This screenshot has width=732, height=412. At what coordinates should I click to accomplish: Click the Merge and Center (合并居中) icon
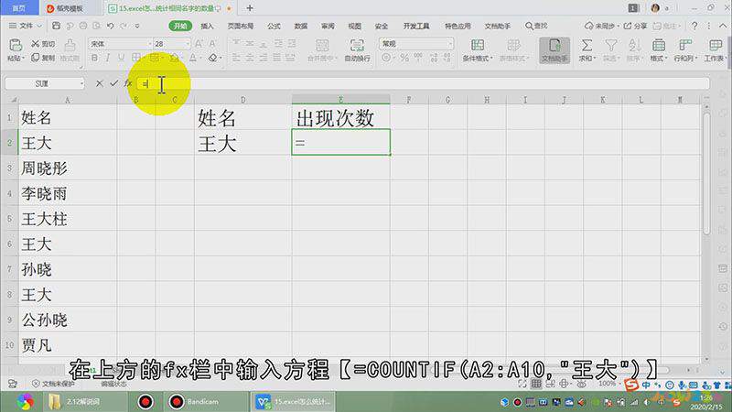pyautogui.click(x=322, y=45)
